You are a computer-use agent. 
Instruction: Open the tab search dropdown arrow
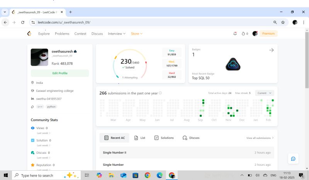(x=5, y=12)
